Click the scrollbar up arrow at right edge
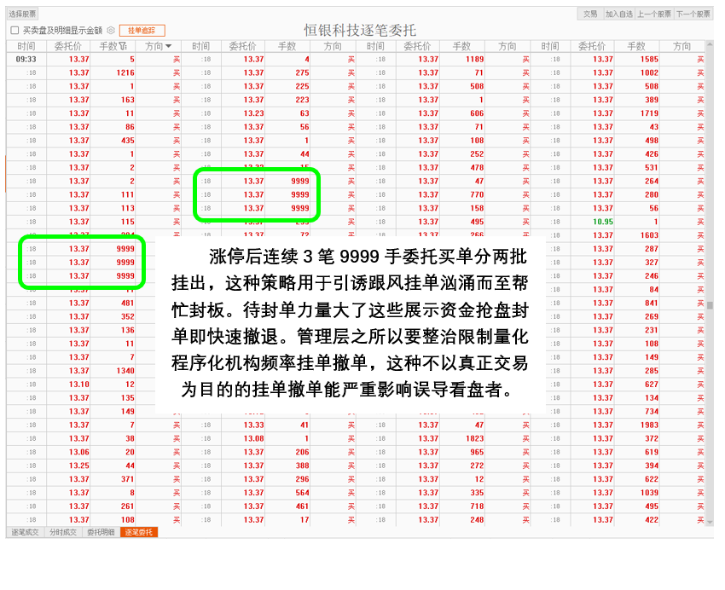This screenshot has height=590, width=725. coord(710,45)
